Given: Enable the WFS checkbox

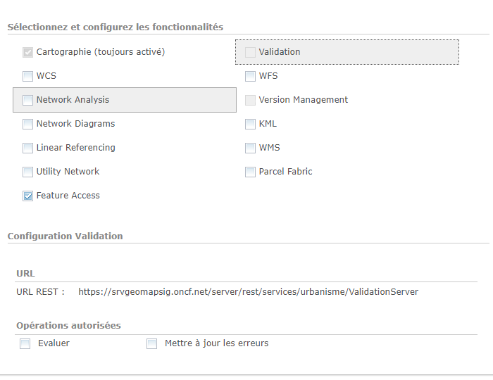Looking at the screenshot, I should [250, 76].
